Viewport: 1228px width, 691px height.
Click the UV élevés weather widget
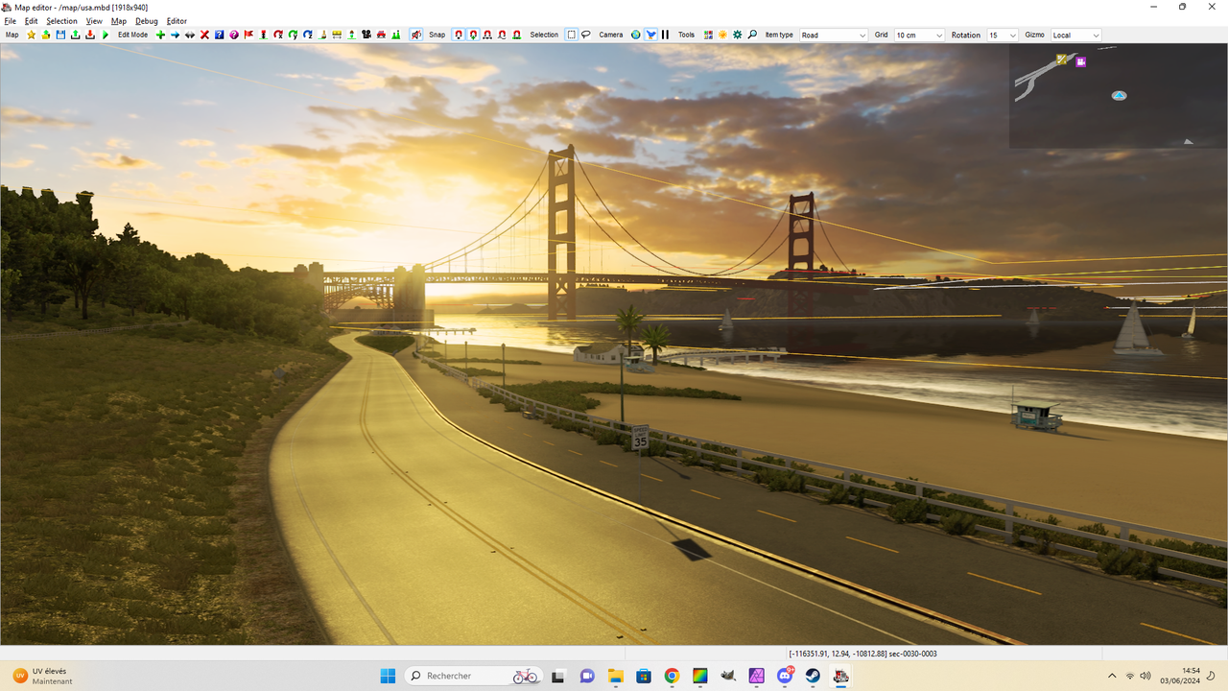[43, 676]
